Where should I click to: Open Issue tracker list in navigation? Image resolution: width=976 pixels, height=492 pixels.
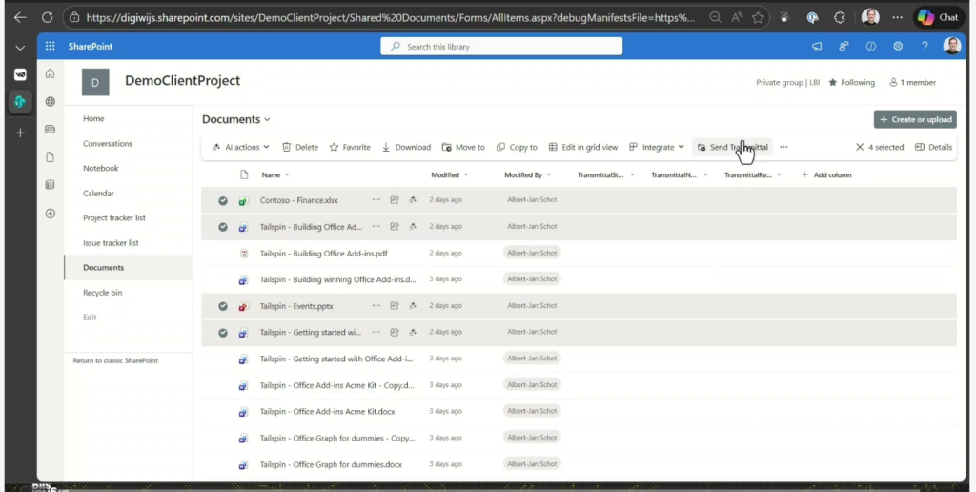pyautogui.click(x=111, y=243)
